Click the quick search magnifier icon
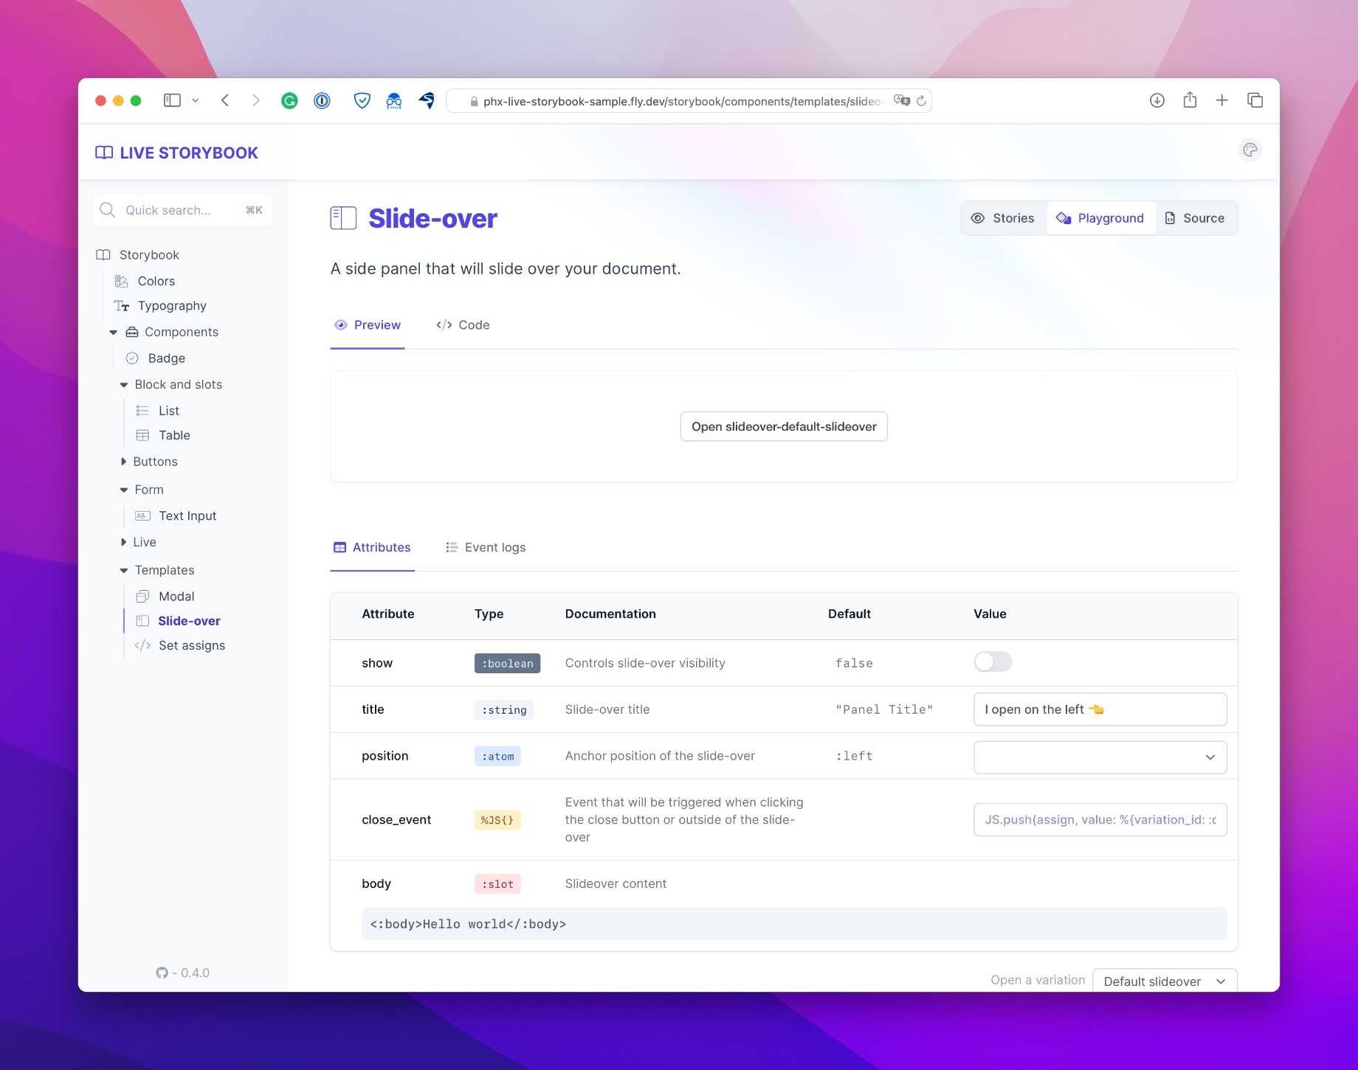This screenshot has height=1070, width=1358. 107,210
